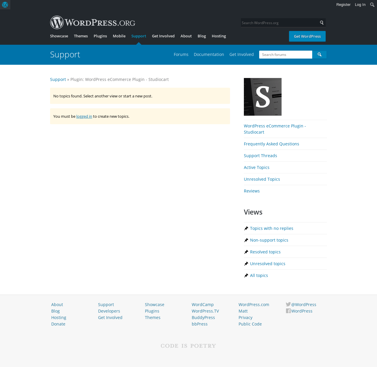View Non-support topics
Screen dimensions: 377x367
(269, 240)
